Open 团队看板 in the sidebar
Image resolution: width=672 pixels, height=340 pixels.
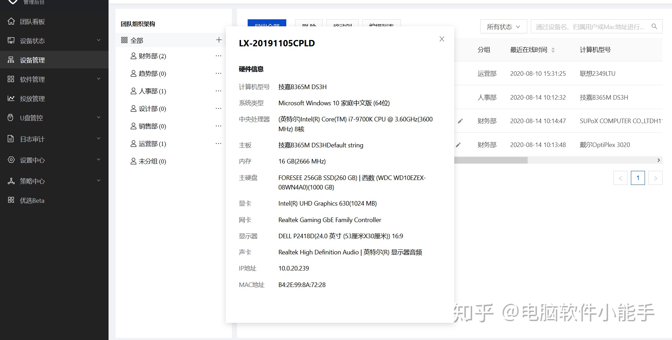32,21
